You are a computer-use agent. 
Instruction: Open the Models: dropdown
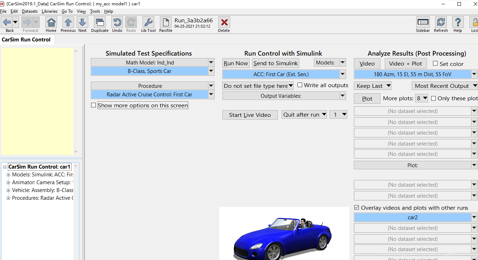point(330,63)
